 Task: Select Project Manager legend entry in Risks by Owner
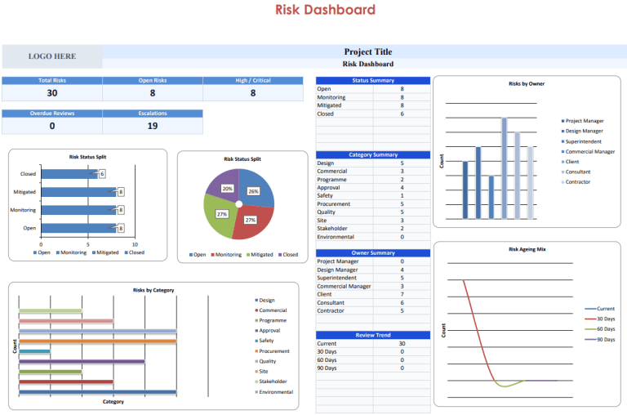(583, 121)
